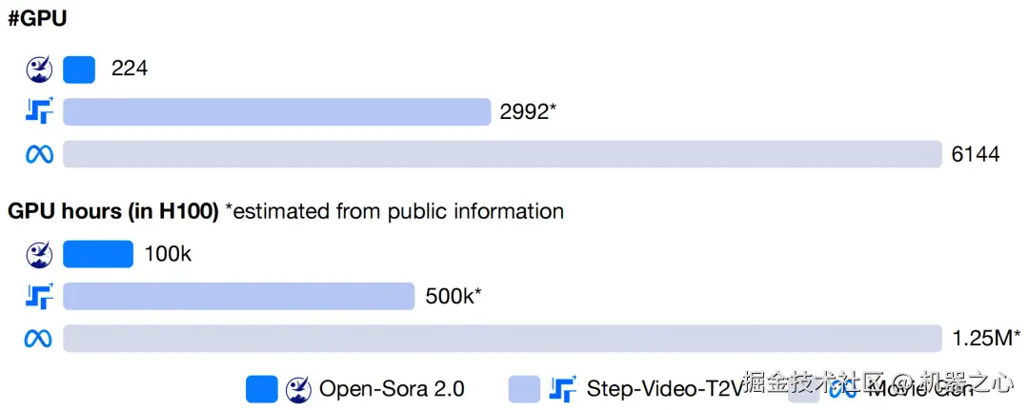1029x410 pixels.
Task: Click the Step-Video icon beside the 500k* bar
Action: (39, 296)
